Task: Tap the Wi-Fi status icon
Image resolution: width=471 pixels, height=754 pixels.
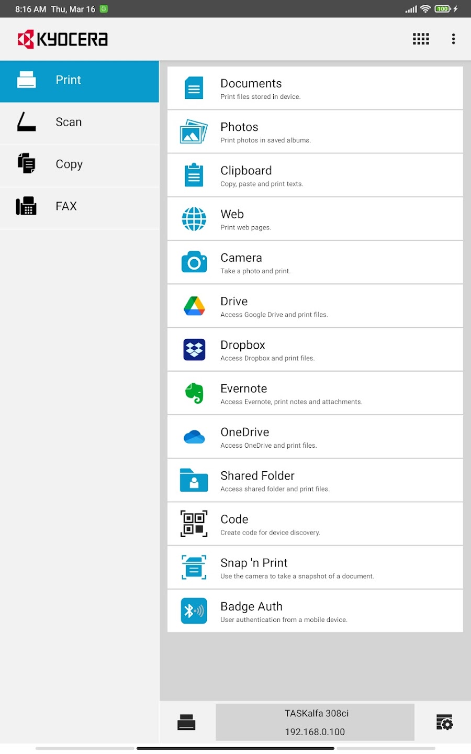Action: click(425, 9)
